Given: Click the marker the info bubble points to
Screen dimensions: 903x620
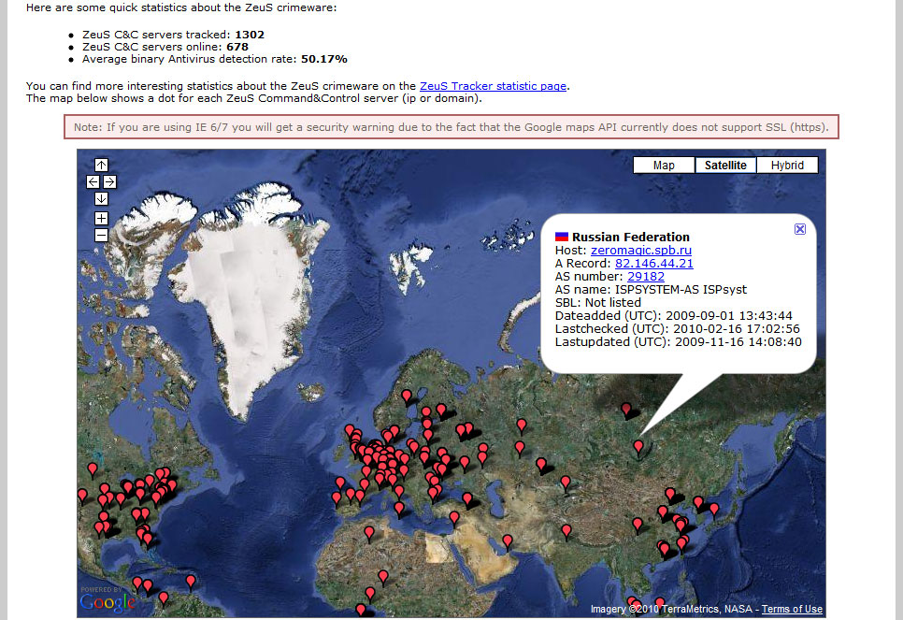Looking at the screenshot, I should pos(638,448).
